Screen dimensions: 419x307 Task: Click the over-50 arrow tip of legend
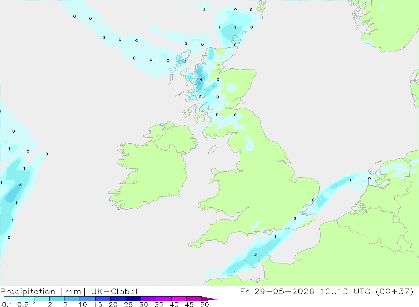point(209,299)
